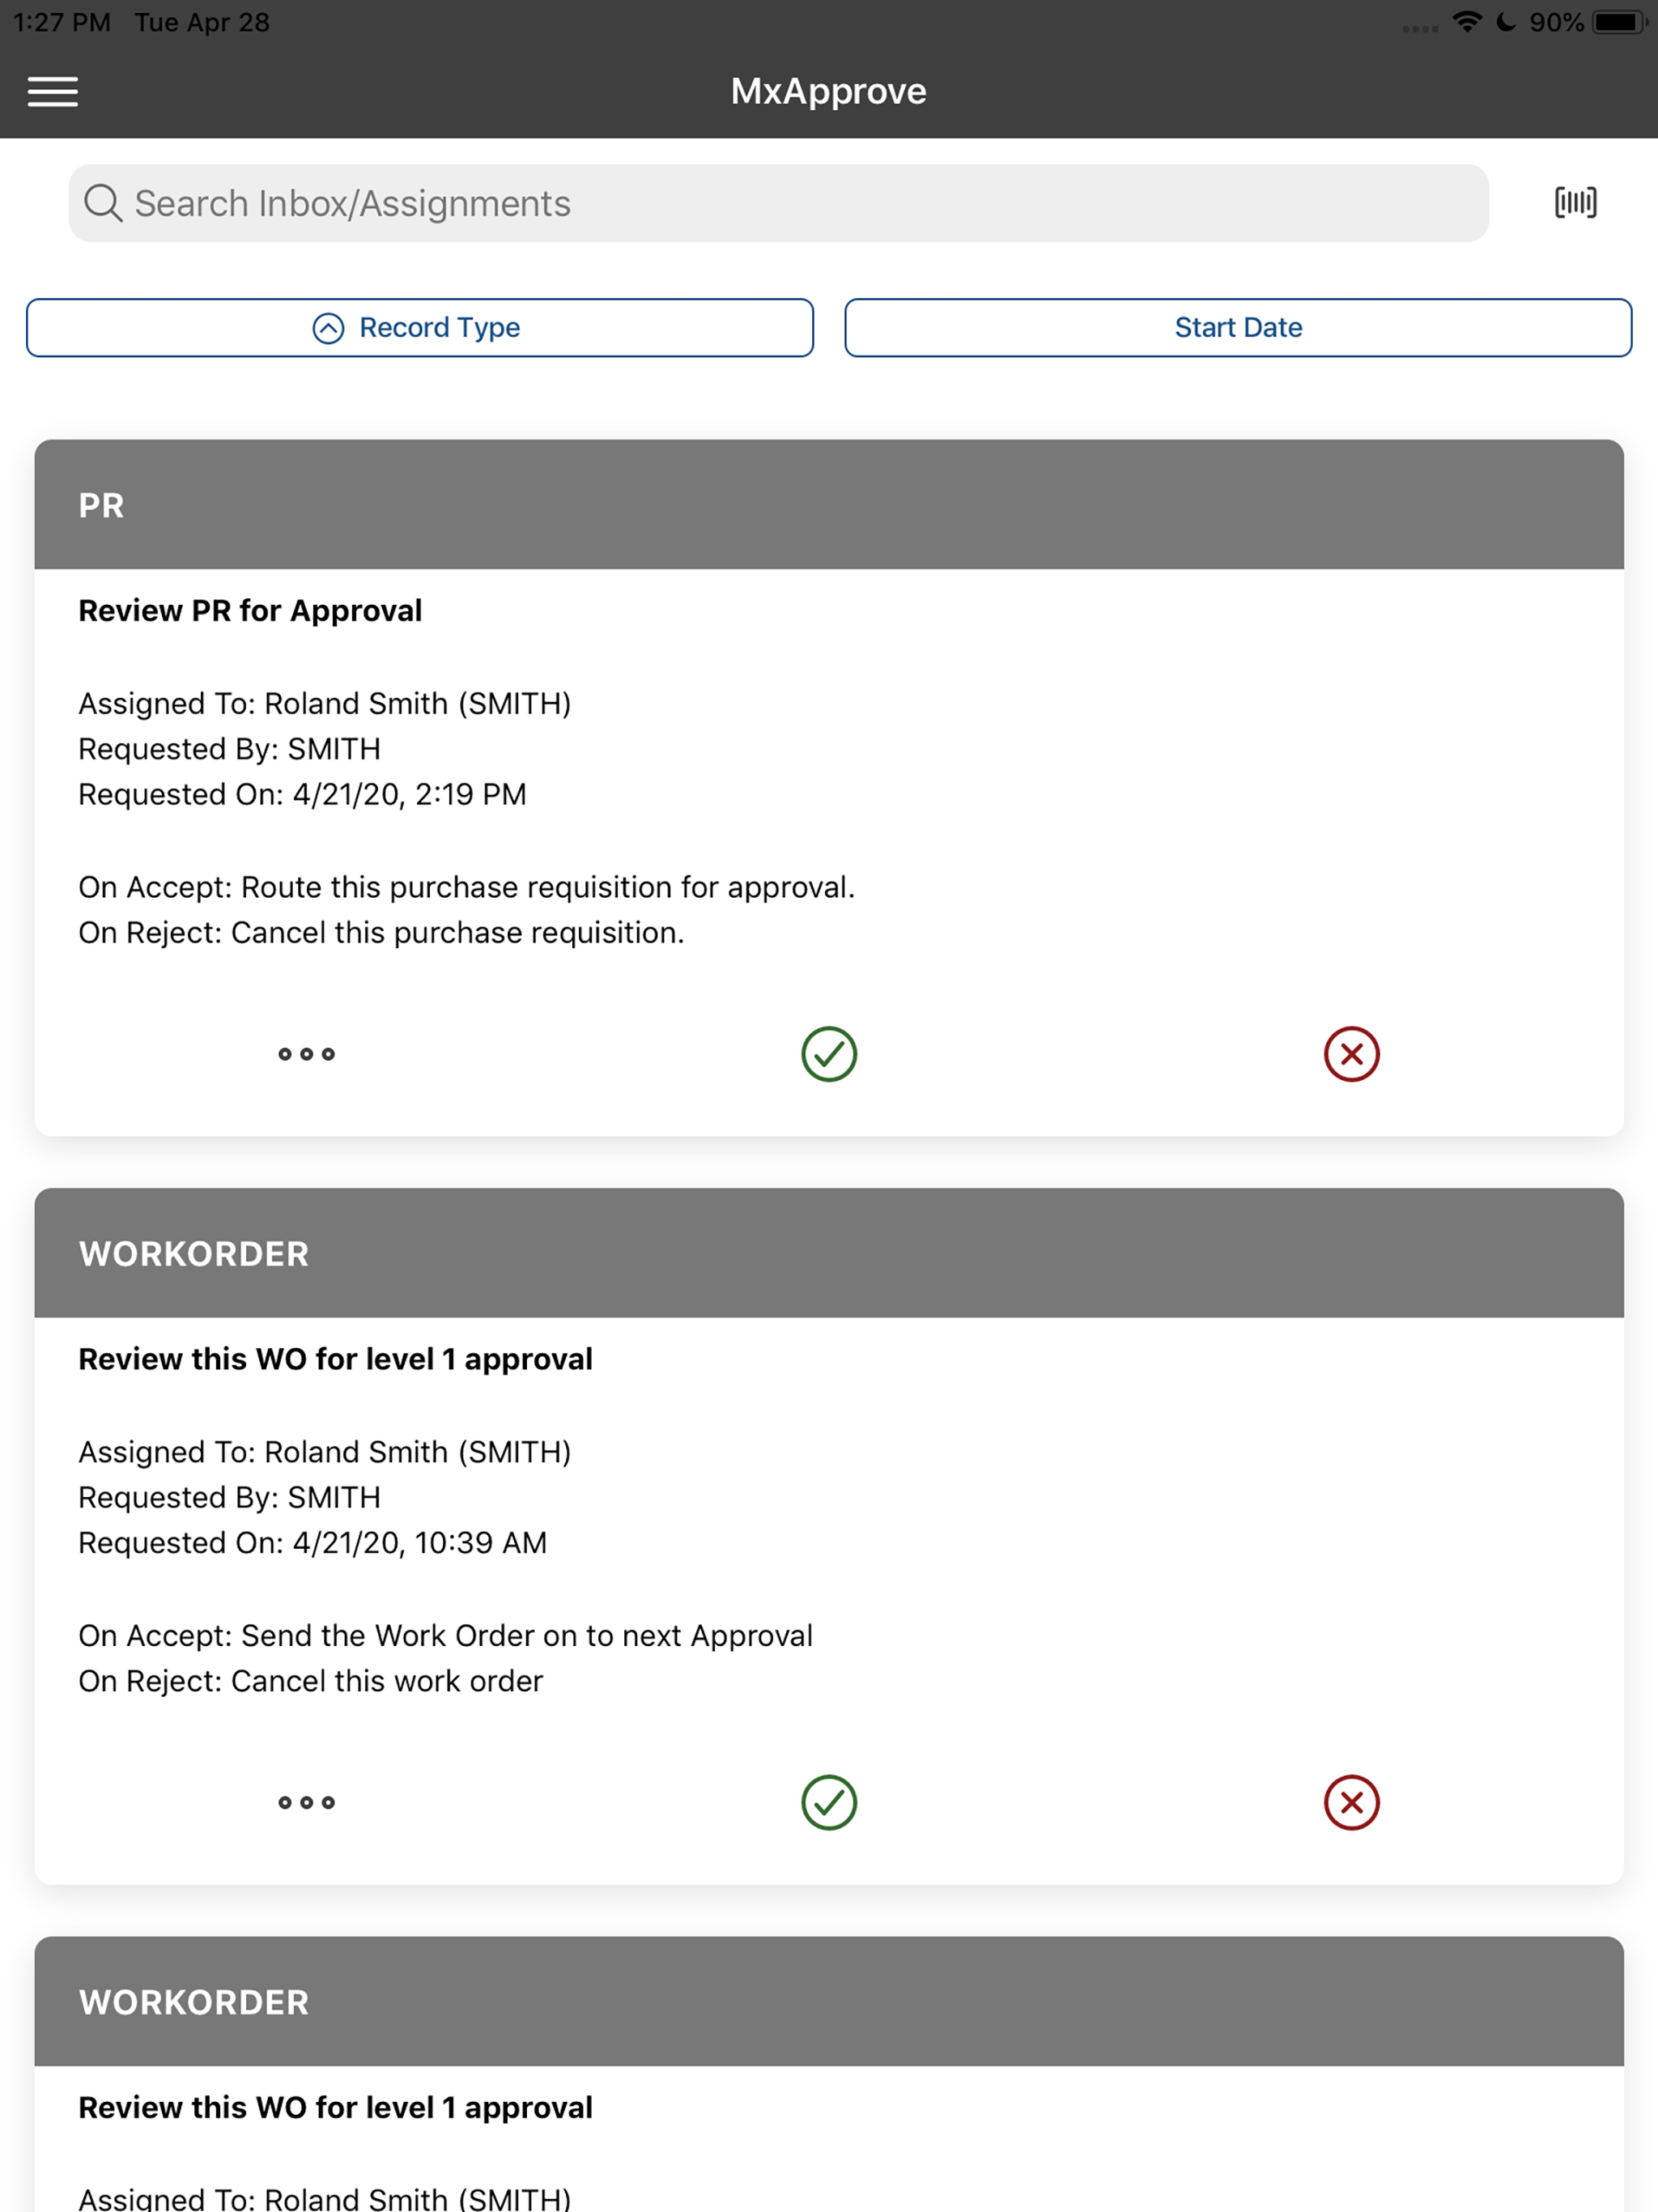Approve the PR with green checkmark
Screen dimensions: 1658x2212
coord(829,1054)
